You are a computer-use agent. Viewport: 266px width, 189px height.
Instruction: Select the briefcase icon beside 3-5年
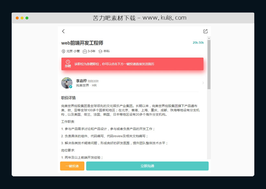click(x=85, y=51)
